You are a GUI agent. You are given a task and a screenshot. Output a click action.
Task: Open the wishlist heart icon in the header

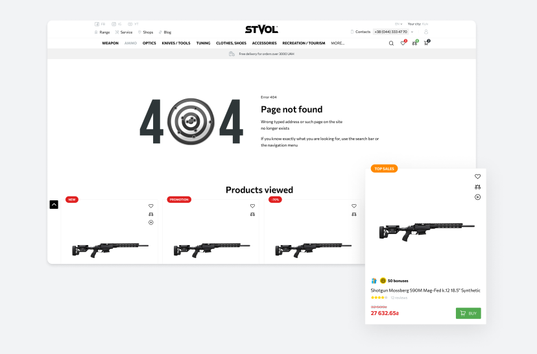[x=403, y=43]
